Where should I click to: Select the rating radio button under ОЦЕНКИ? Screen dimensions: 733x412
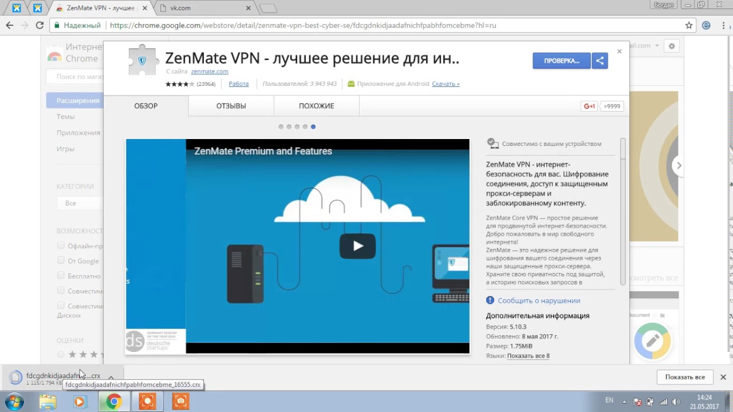61,355
